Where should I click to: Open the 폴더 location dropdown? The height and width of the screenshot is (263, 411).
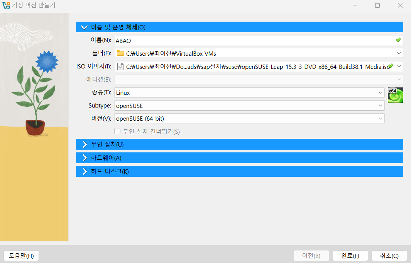[x=399, y=53]
